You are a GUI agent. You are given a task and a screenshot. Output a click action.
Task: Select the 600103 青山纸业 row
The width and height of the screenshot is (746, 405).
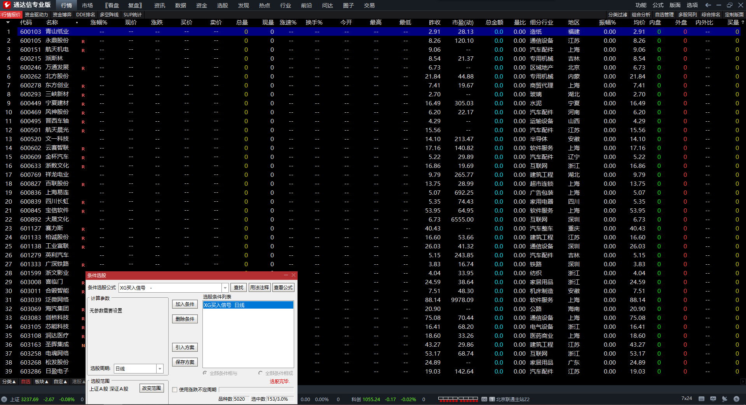(x=379, y=32)
